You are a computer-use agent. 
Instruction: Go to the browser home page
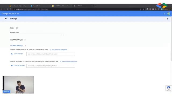10,9
